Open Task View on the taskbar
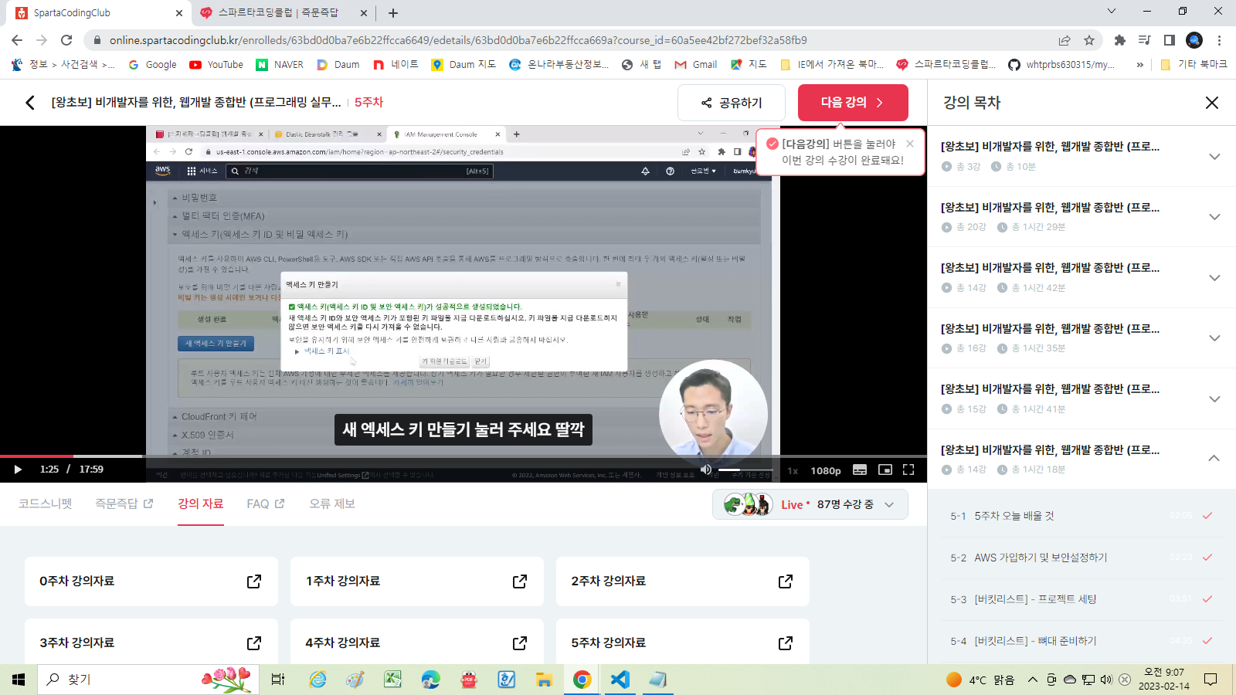 (x=278, y=680)
